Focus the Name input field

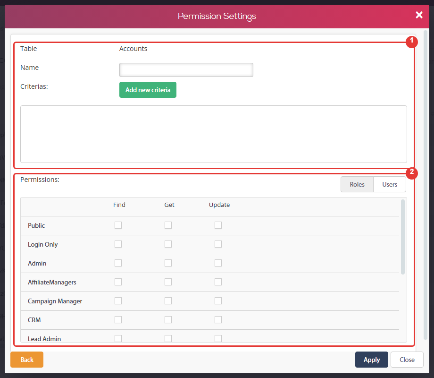coord(186,70)
